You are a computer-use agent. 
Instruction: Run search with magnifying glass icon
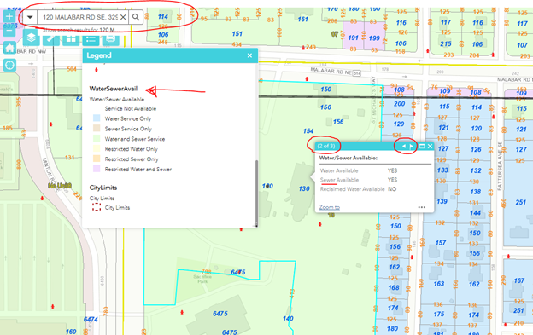(136, 17)
